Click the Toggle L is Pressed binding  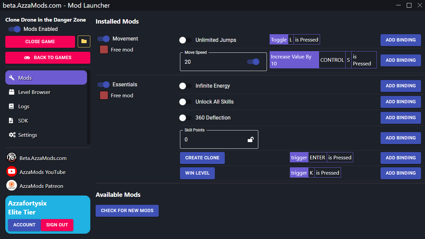click(x=295, y=40)
